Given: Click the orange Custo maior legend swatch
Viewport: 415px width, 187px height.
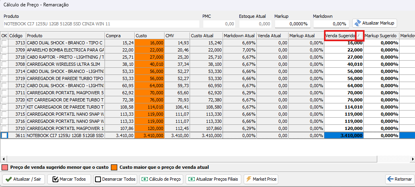Looking at the screenshot, I should [x=114, y=167].
